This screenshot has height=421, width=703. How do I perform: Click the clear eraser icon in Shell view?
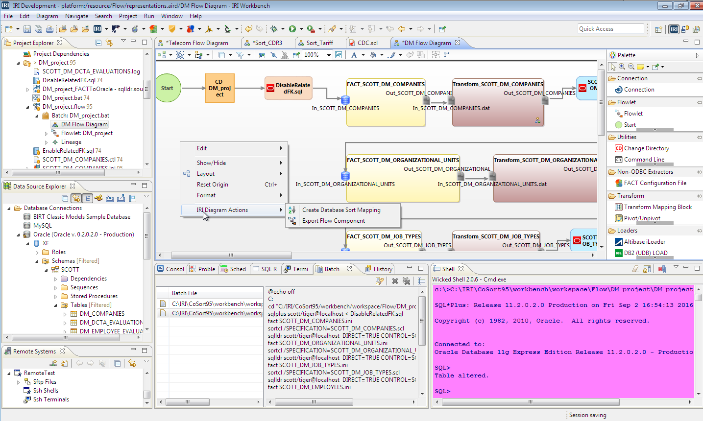pos(635,269)
